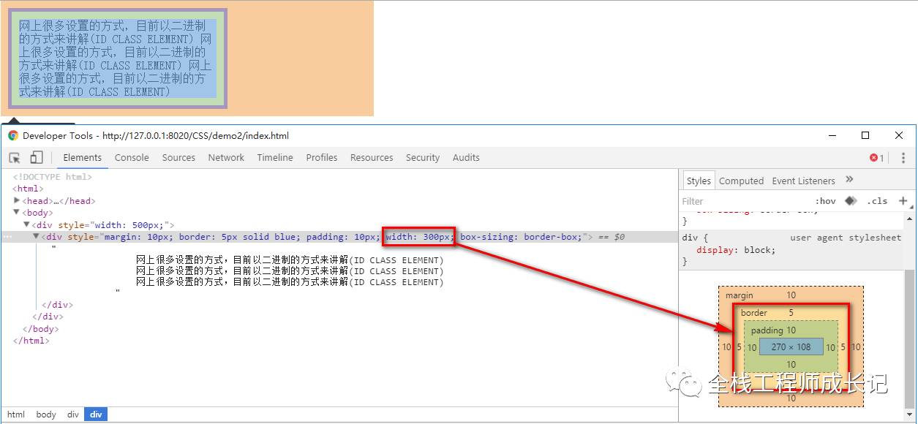Show more sidebar tabs with double chevron
This screenshot has width=918, height=424.
click(x=849, y=179)
